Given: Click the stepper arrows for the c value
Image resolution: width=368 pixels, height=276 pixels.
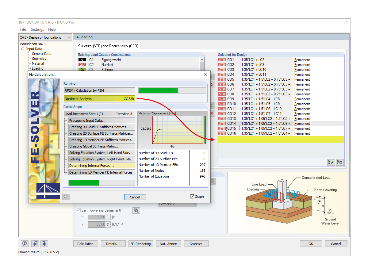Looking at the screenshot, I should pyautogui.click(x=108, y=217).
